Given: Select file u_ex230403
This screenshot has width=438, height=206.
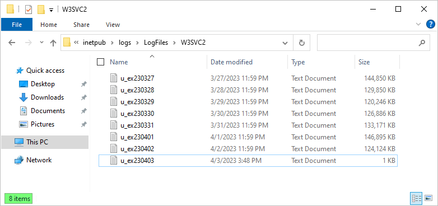Looking at the screenshot, I should pyautogui.click(x=137, y=161).
